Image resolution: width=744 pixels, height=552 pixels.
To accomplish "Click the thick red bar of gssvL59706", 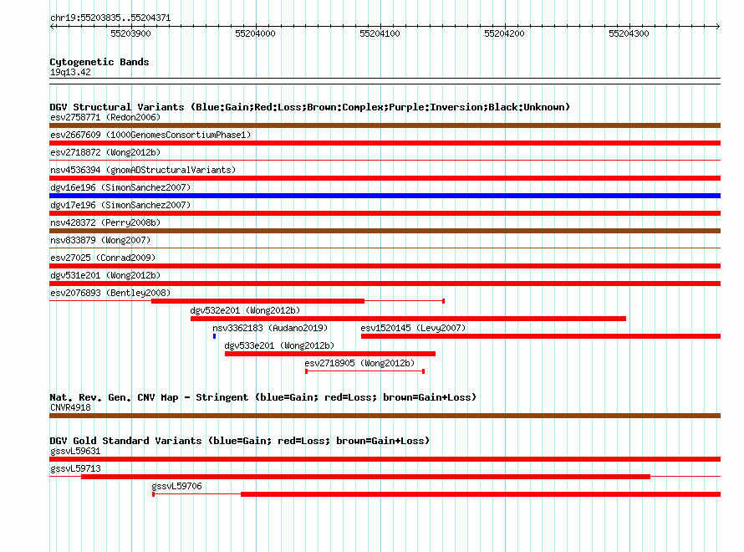I will [x=481, y=494].
